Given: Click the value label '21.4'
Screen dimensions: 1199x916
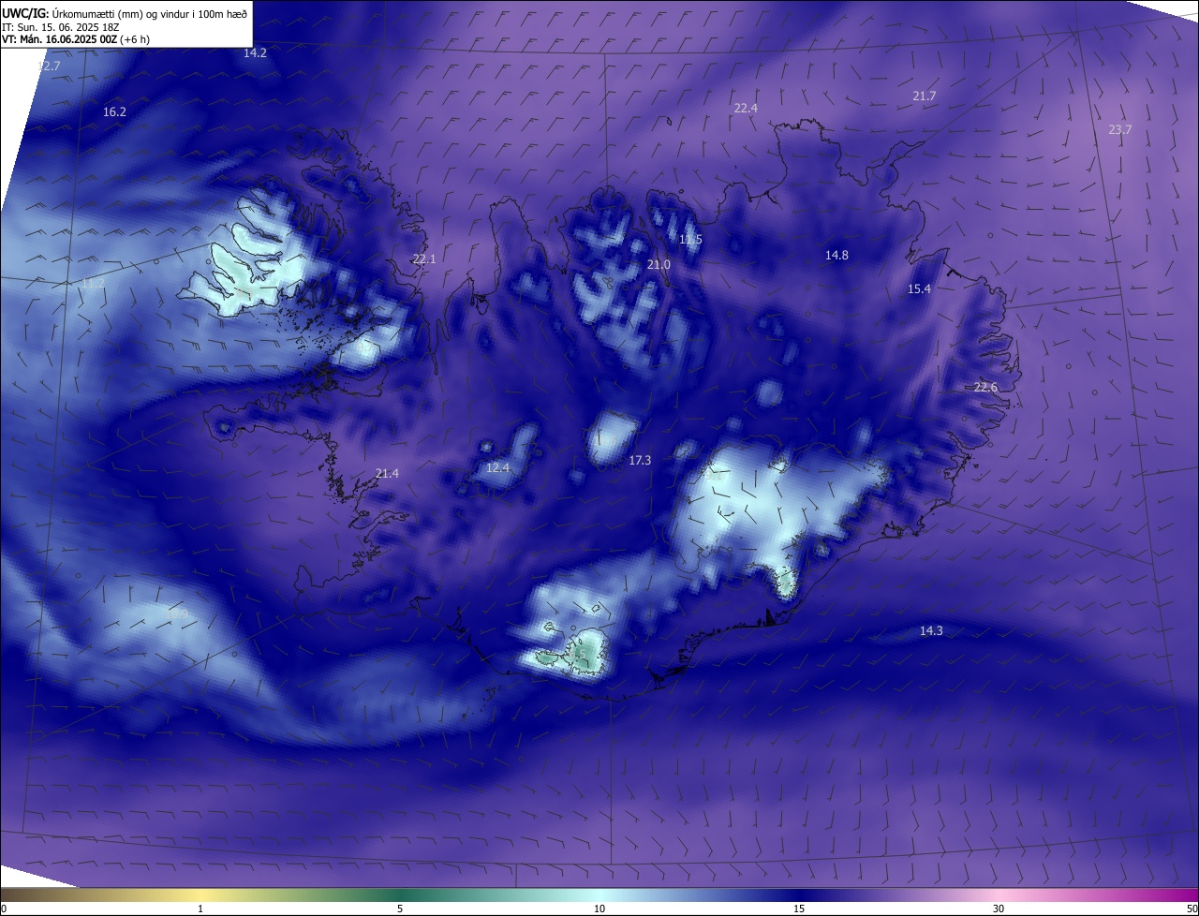Looking at the screenshot, I should tap(387, 474).
